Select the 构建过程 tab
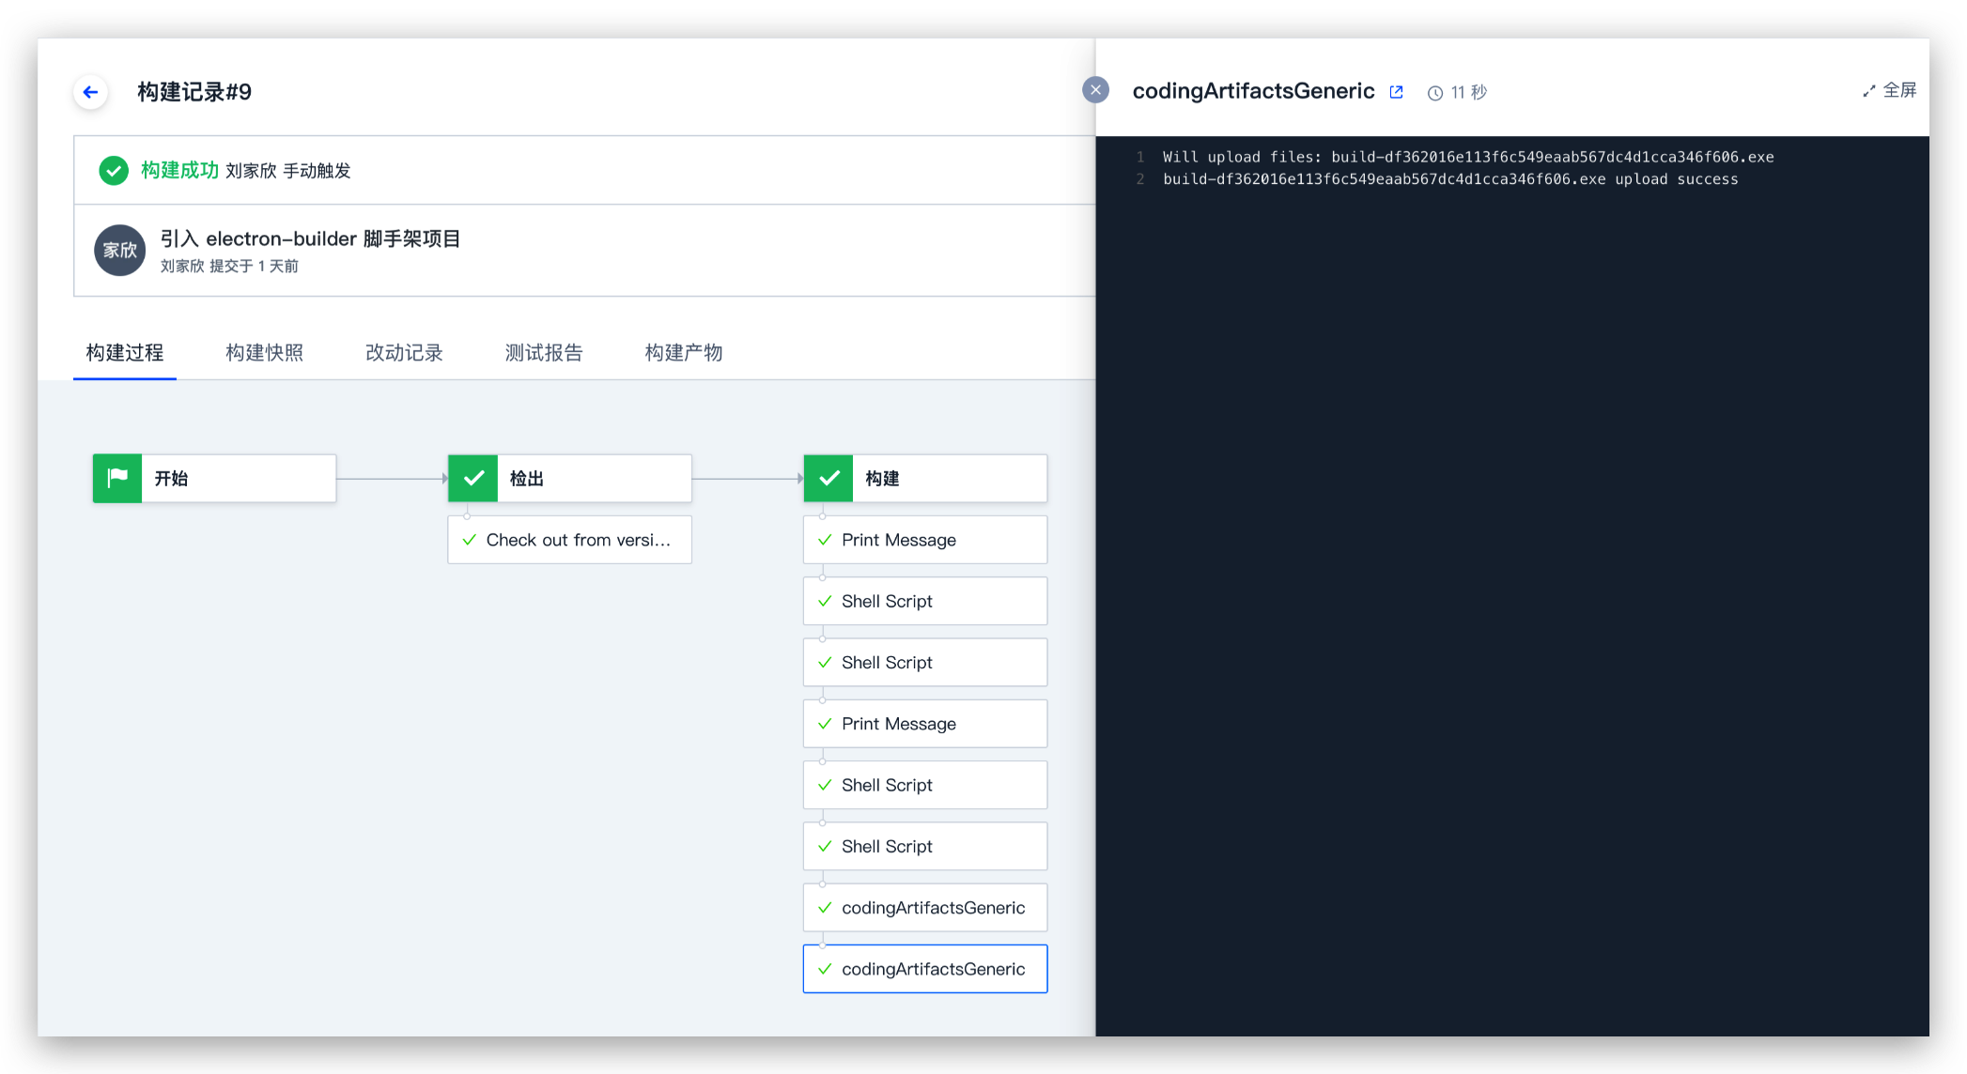This screenshot has height=1074, width=1967. 125,353
